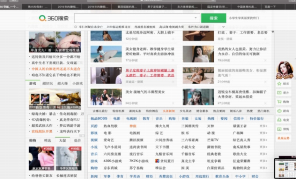Open orange 头条新闻 link
This screenshot has width=296, height=179.
[x=169, y=111]
